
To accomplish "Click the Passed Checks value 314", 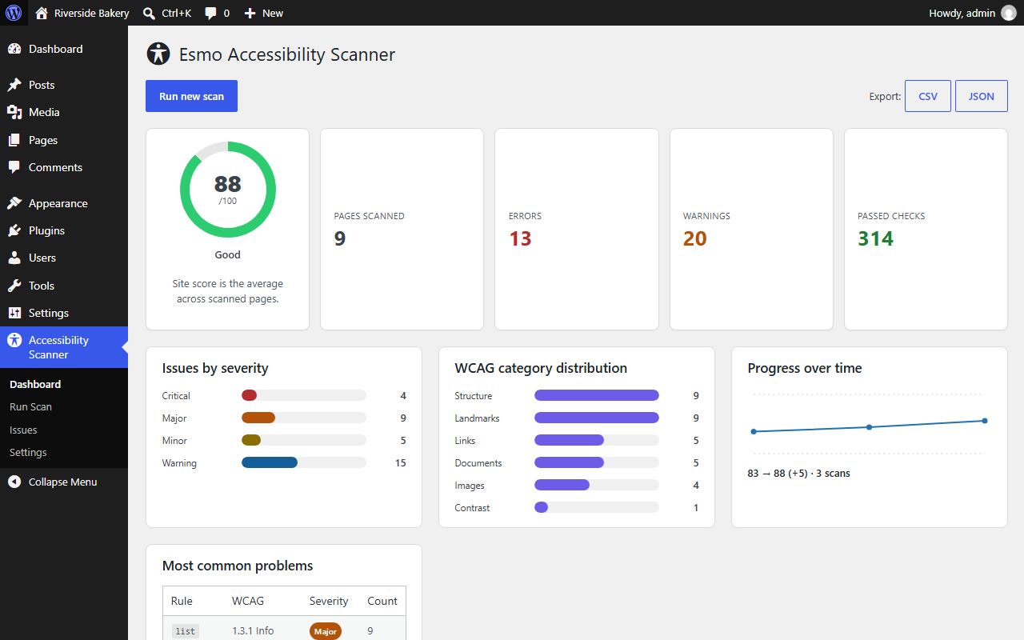I will point(875,238).
